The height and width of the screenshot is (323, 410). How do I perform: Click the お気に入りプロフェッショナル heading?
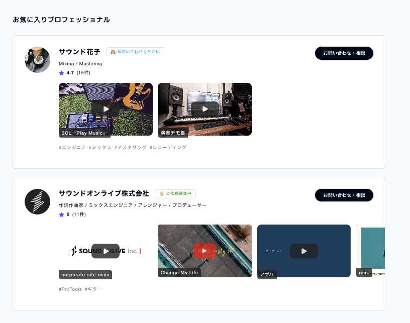click(x=61, y=20)
